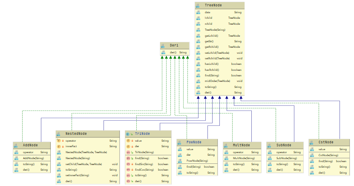This screenshot has width=354, height=186.
Task: Click the lock icon beside NestedNode innerFact
Action: tap(63, 146)
